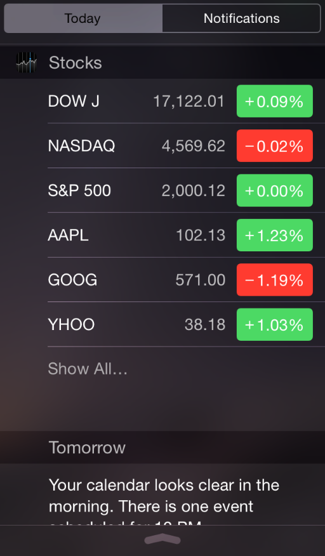This screenshot has width=325, height=556.
Task: Open the Stocks app icon
Action: coord(27,62)
